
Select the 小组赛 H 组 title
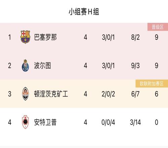(84, 12)
